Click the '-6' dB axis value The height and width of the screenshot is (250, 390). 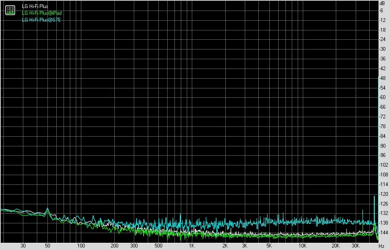click(x=381, y=11)
